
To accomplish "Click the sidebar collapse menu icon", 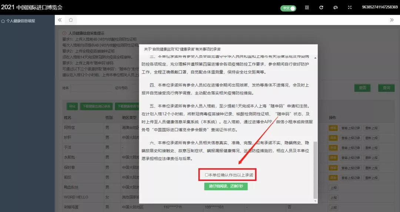I will point(307,8).
